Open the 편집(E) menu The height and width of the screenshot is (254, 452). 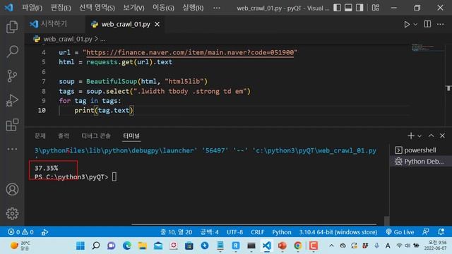pos(61,8)
